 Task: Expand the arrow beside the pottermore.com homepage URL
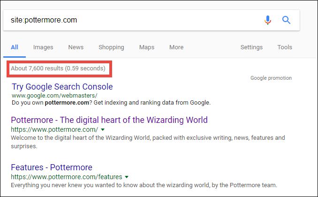(x=103, y=129)
